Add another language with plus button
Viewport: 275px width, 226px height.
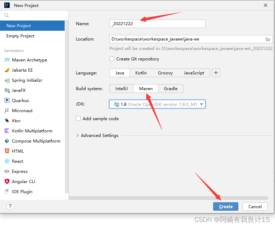click(216, 73)
